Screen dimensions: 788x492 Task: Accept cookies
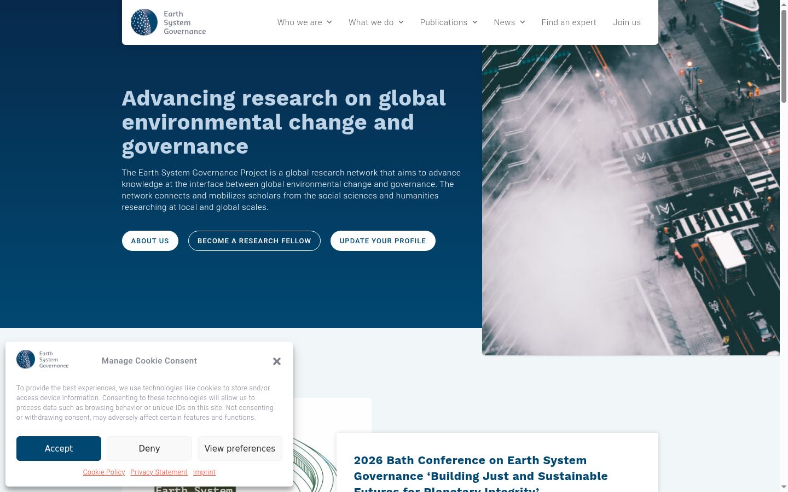pos(59,448)
